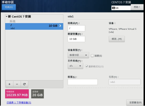This screenshot has width=145, height=106.
Task: Click the 名称(N) sda1 name field
Action: click(x=125, y=82)
